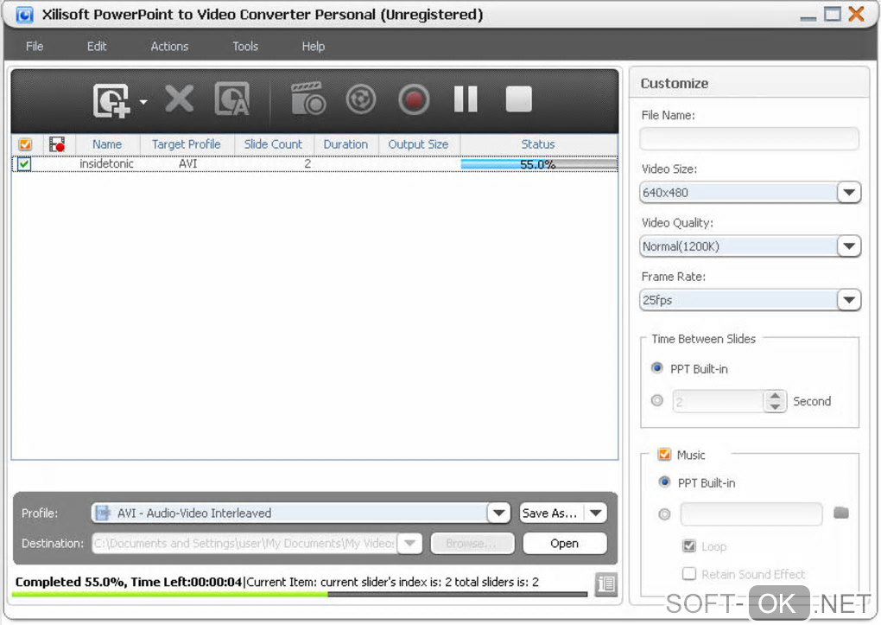Click the Add PowerPoint file icon
The width and height of the screenshot is (881, 625).
111,101
